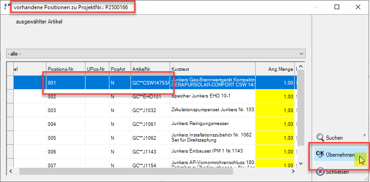Click PosArt 'N' cell in row 003
Viewport: 370px width, 182px height.
pos(120,110)
